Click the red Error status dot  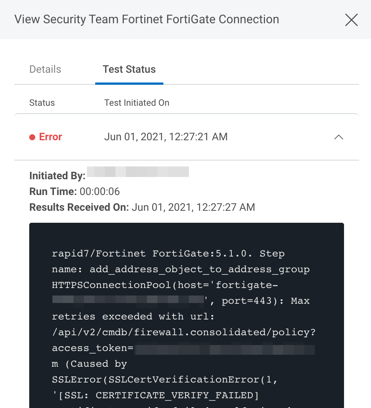(x=32, y=137)
